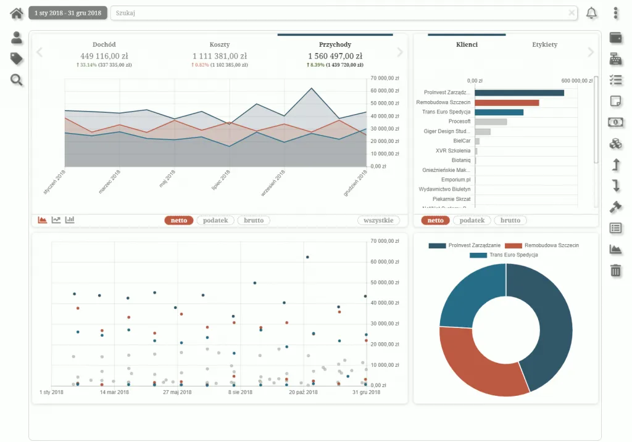Switch to the Etykiety tab

point(544,44)
